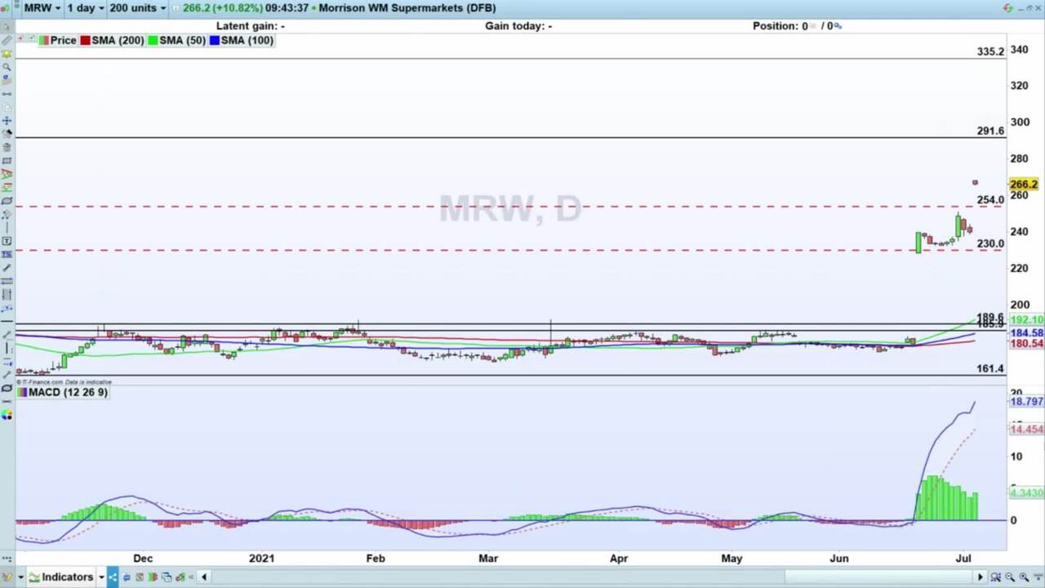This screenshot has width=1045, height=588.
Task: Click the 266.2 (+10.82%) price change text
Action: click(x=222, y=7)
